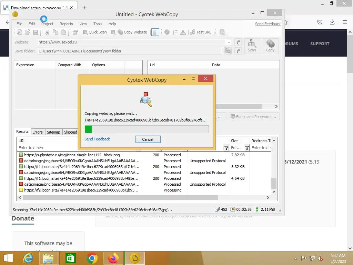This screenshot has width=353, height=265.
Task: Click the Save floppy disk icon
Action: pyautogui.click(x=36, y=32)
